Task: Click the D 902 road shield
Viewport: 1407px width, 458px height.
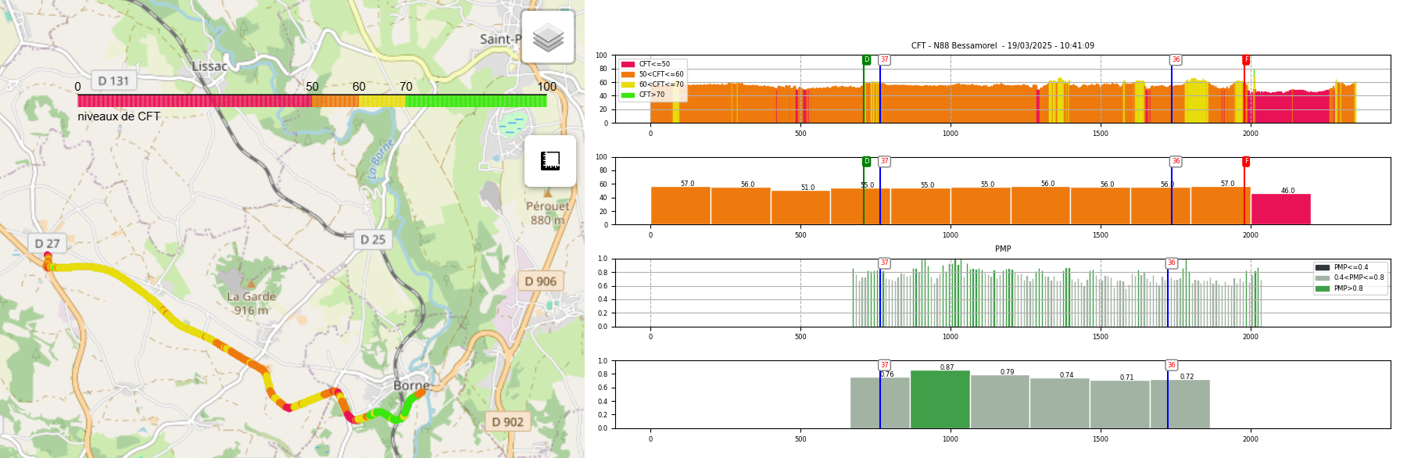Action: pyautogui.click(x=507, y=422)
